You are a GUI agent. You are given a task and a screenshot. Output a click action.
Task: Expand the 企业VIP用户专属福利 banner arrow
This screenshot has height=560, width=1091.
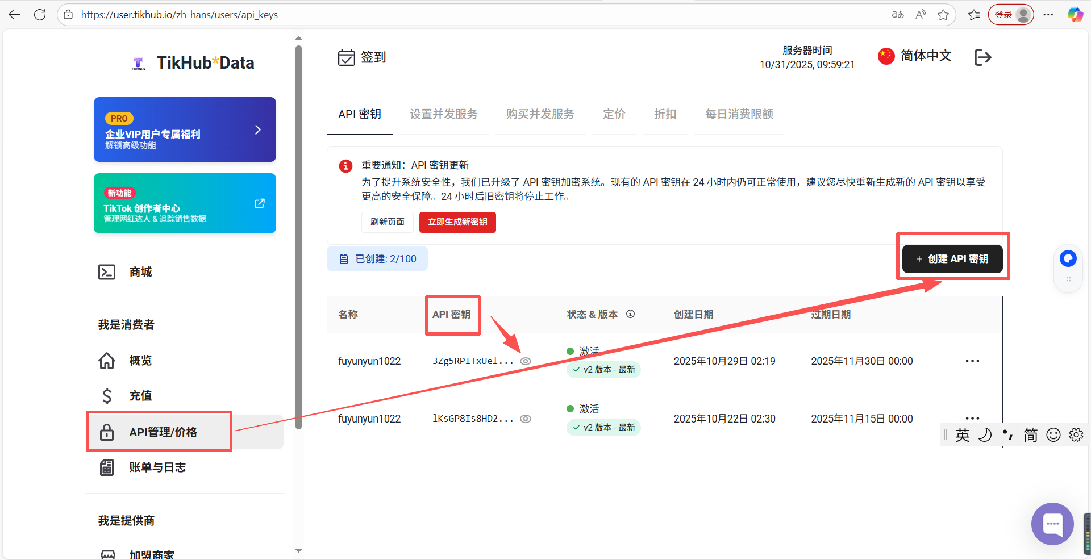pos(258,130)
